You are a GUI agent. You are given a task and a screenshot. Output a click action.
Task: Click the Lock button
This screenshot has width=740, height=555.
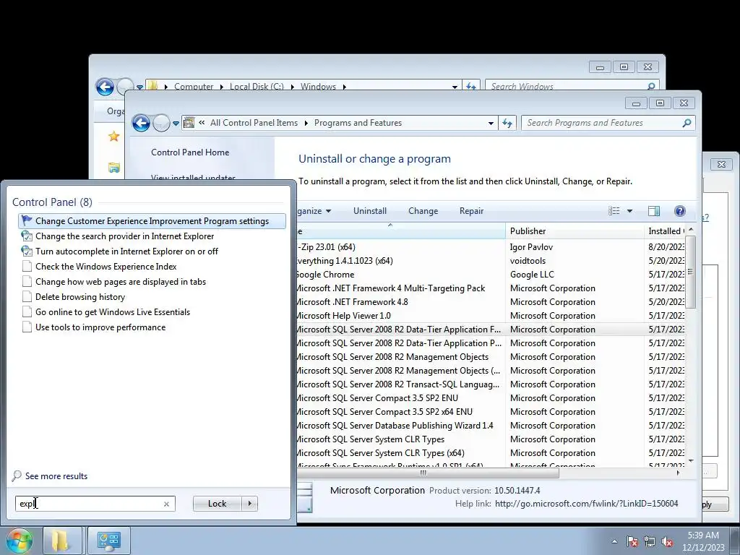[x=217, y=504]
